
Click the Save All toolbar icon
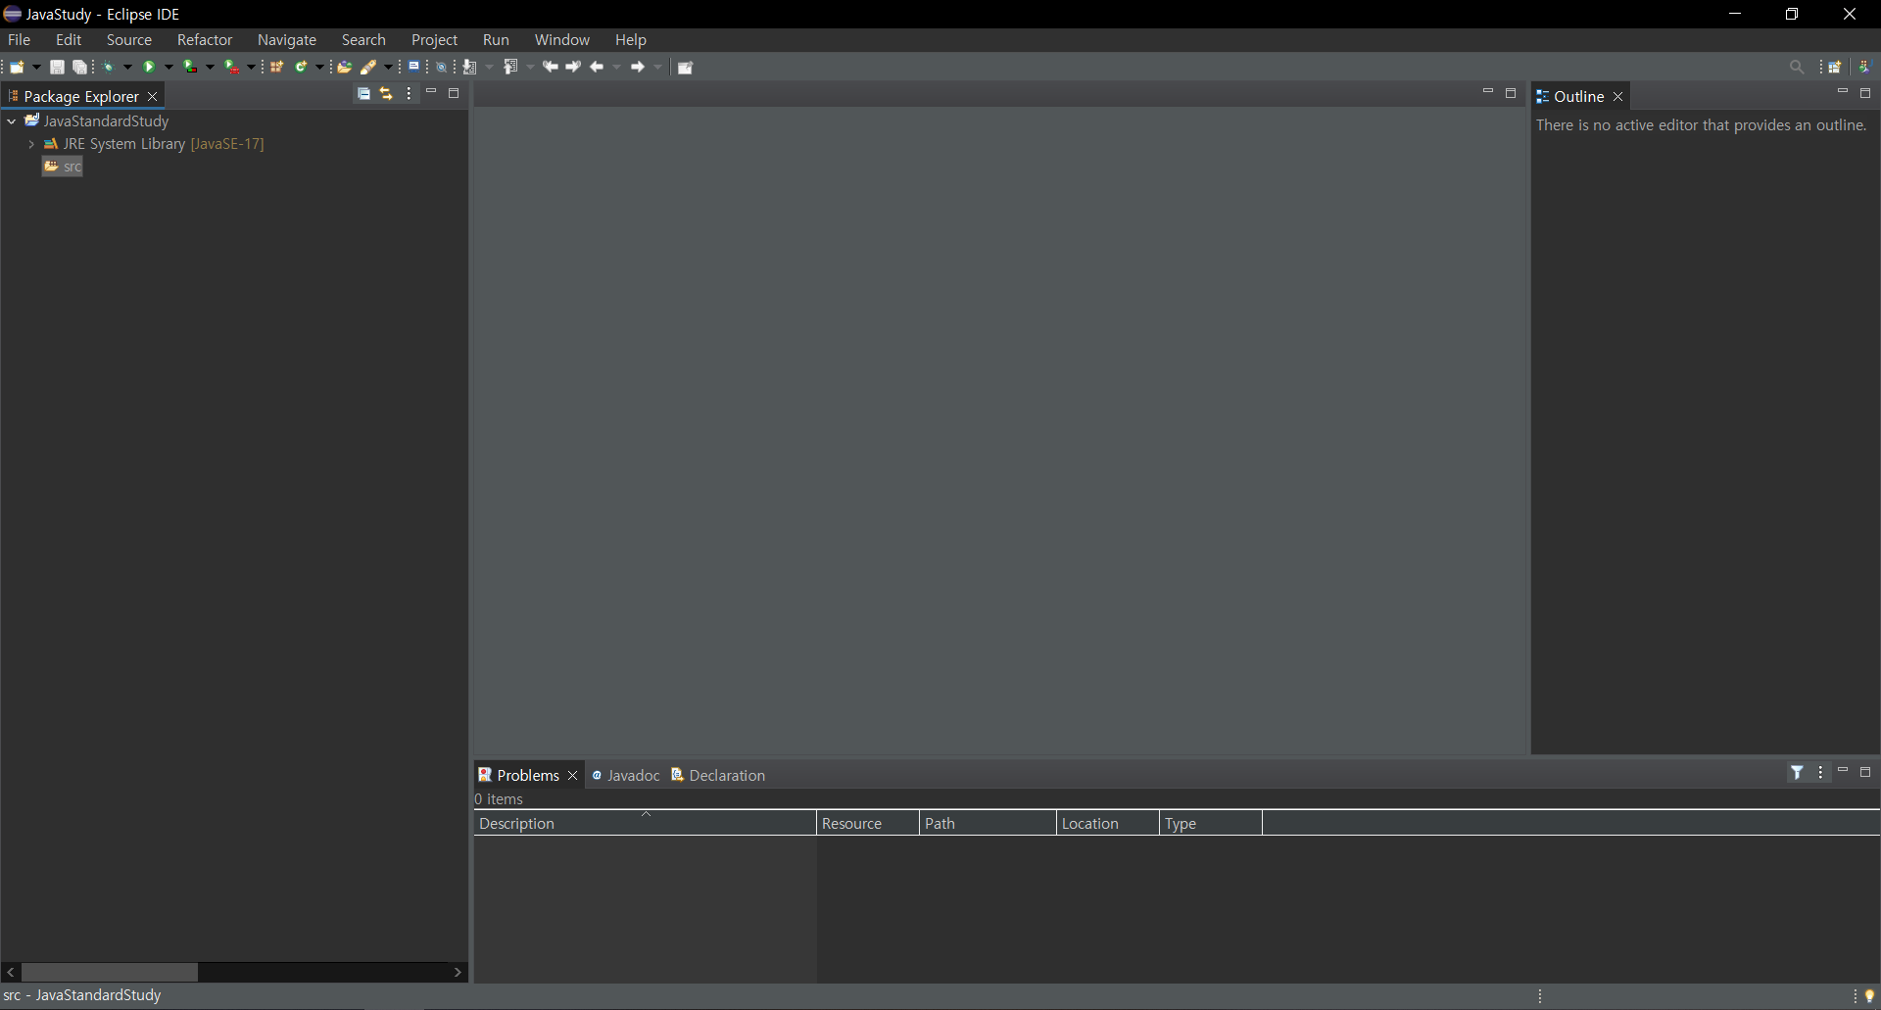click(x=80, y=68)
